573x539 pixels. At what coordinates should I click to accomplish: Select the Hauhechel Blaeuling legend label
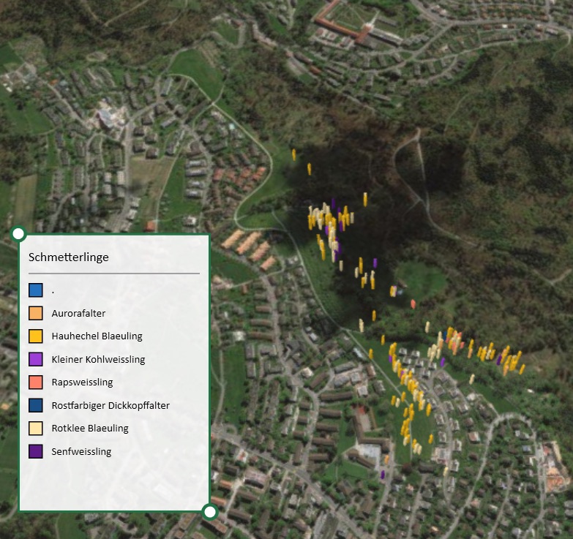(97, 336)
